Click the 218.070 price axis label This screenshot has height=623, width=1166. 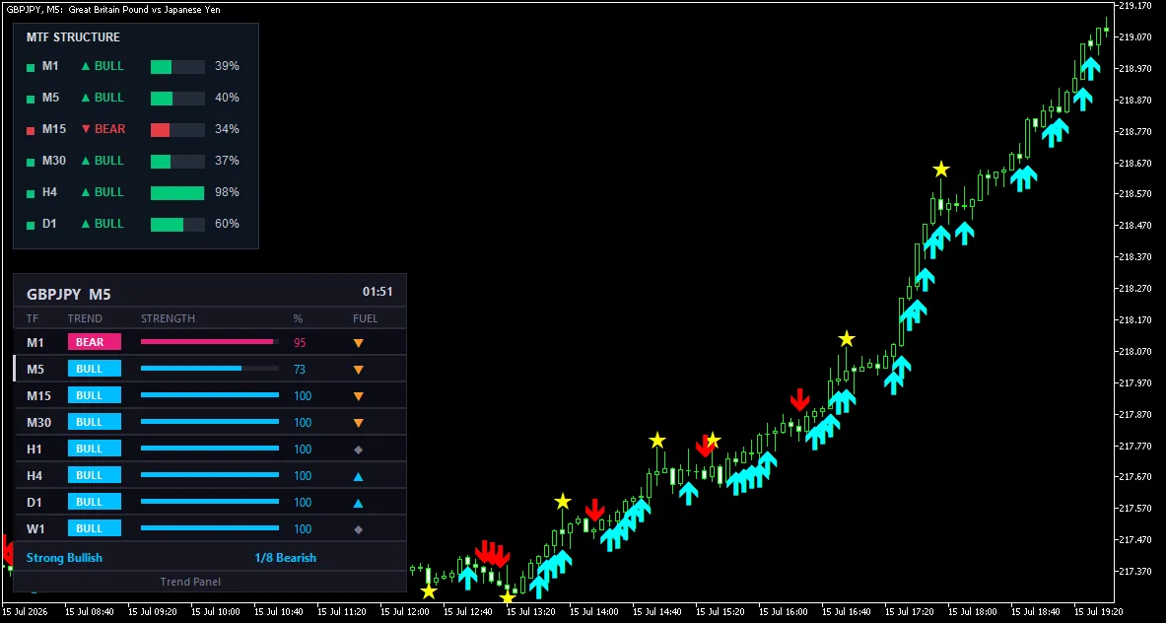coord(1135,351)
